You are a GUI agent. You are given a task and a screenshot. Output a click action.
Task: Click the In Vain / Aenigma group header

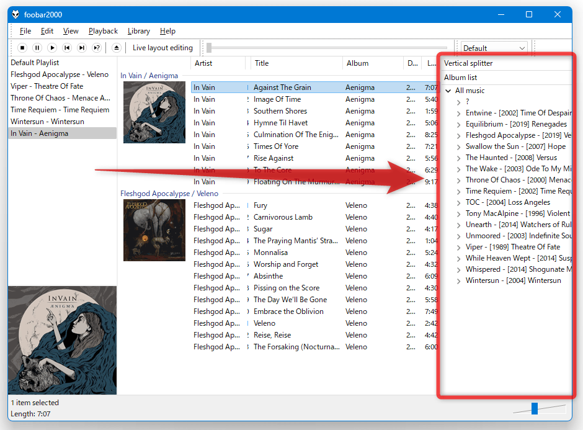[149, 76]
